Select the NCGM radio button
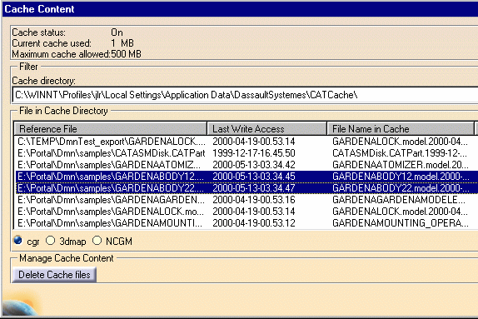The image size is (478, 319). click(97, 241)
